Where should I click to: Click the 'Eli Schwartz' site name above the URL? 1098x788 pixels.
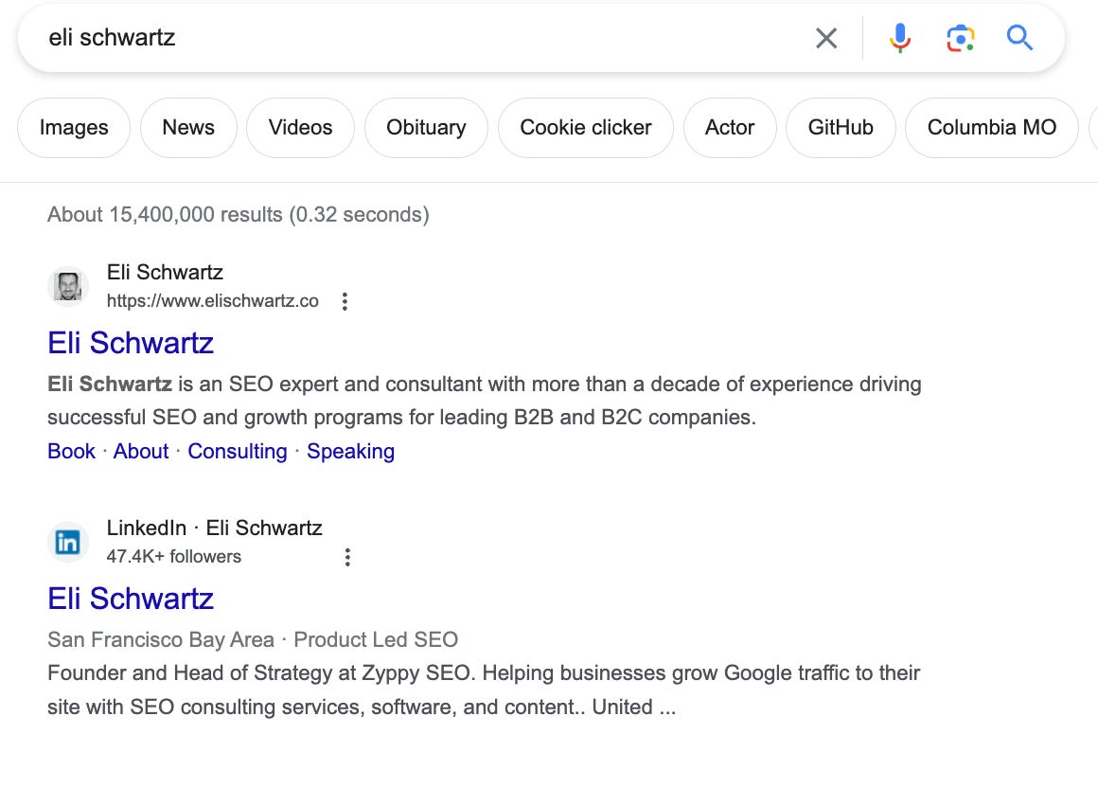tap(165, 272)
